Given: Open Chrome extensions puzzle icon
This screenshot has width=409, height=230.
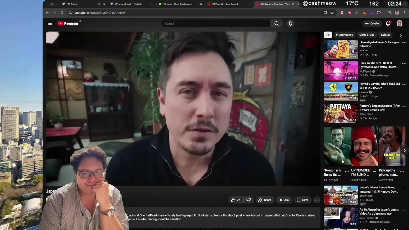Looking at the screenshot, I should [x=379, y=13].
